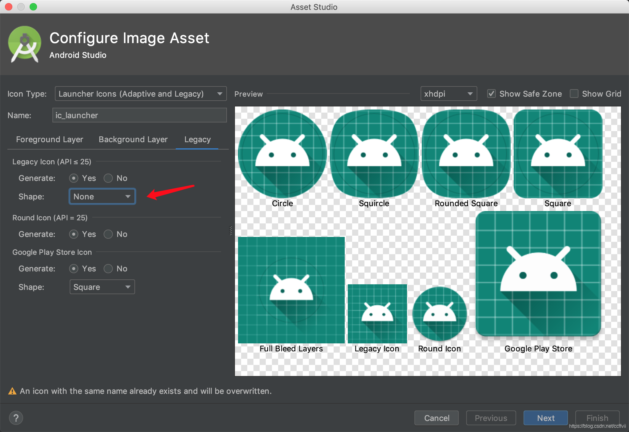Viewport: 629px width, 432px height.
Task: Select the Round Icon preview
Action: pyautogui.click(x=440, y=314)
